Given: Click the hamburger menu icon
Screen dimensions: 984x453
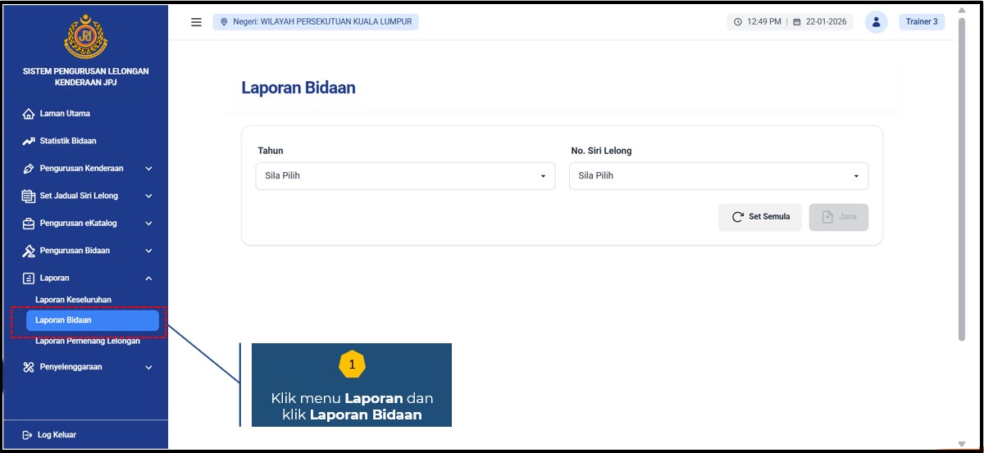Looking at the screenshot, I should [x=196, y=22].
